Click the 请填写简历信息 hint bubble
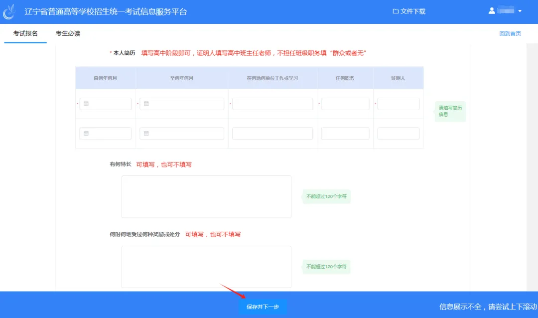Screen dimensions: 538x318 click(x=450, y=111)
